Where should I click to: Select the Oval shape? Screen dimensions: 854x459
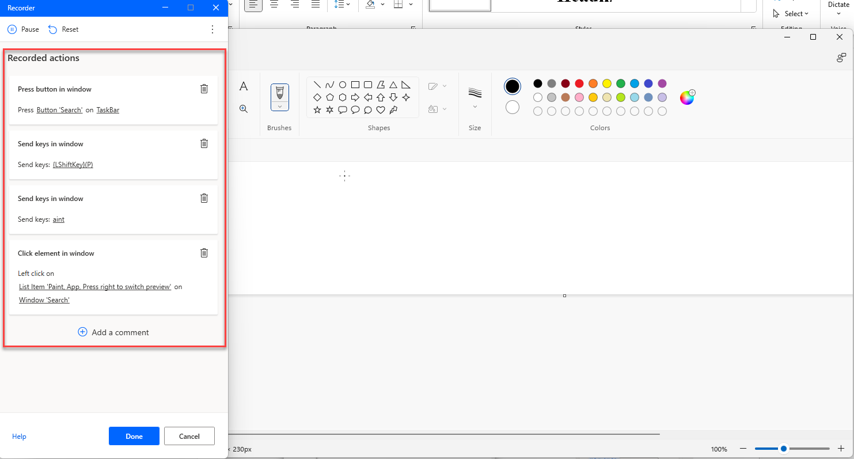pyautogui.click(x=342, y=84)
